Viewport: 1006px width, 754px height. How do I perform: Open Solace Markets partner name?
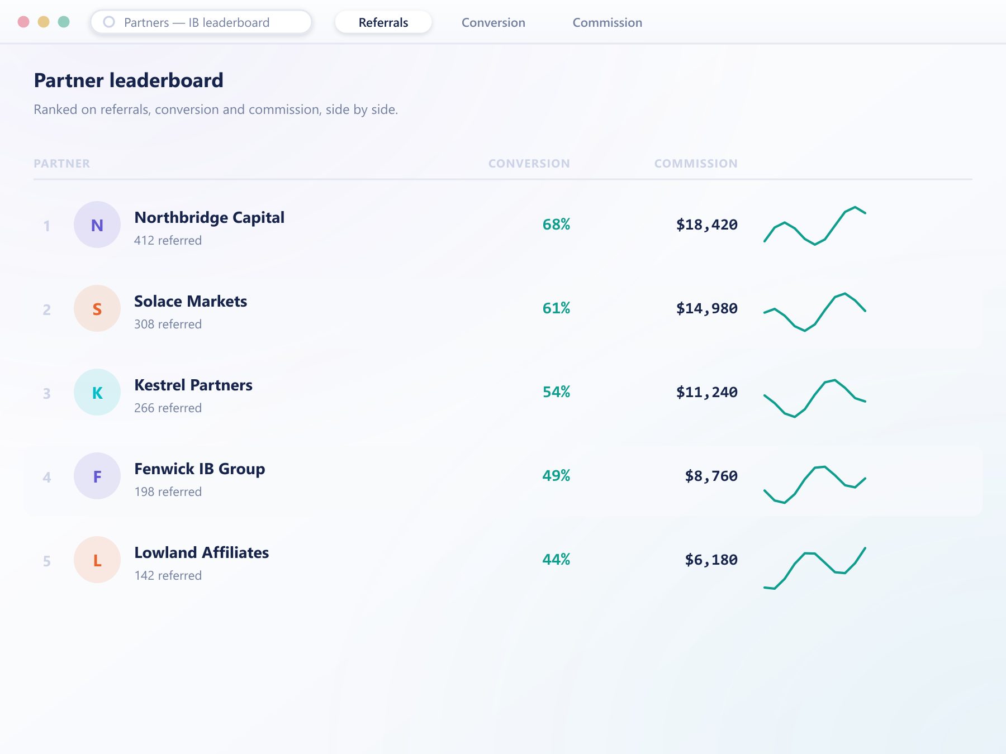191,302
